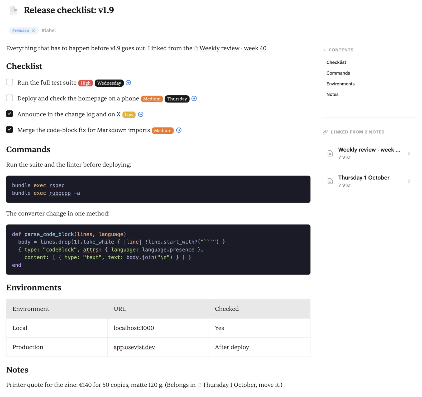This screenshot has width=422, height=397.
Task: Open the arrow icon on the test suite task
Action: [128, 83]
